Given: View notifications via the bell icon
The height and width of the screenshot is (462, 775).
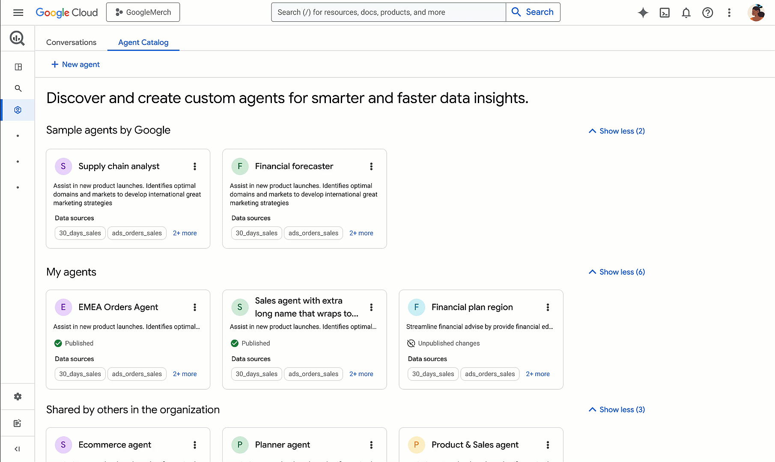Looking at the screenshot, I should click(686, 13).
